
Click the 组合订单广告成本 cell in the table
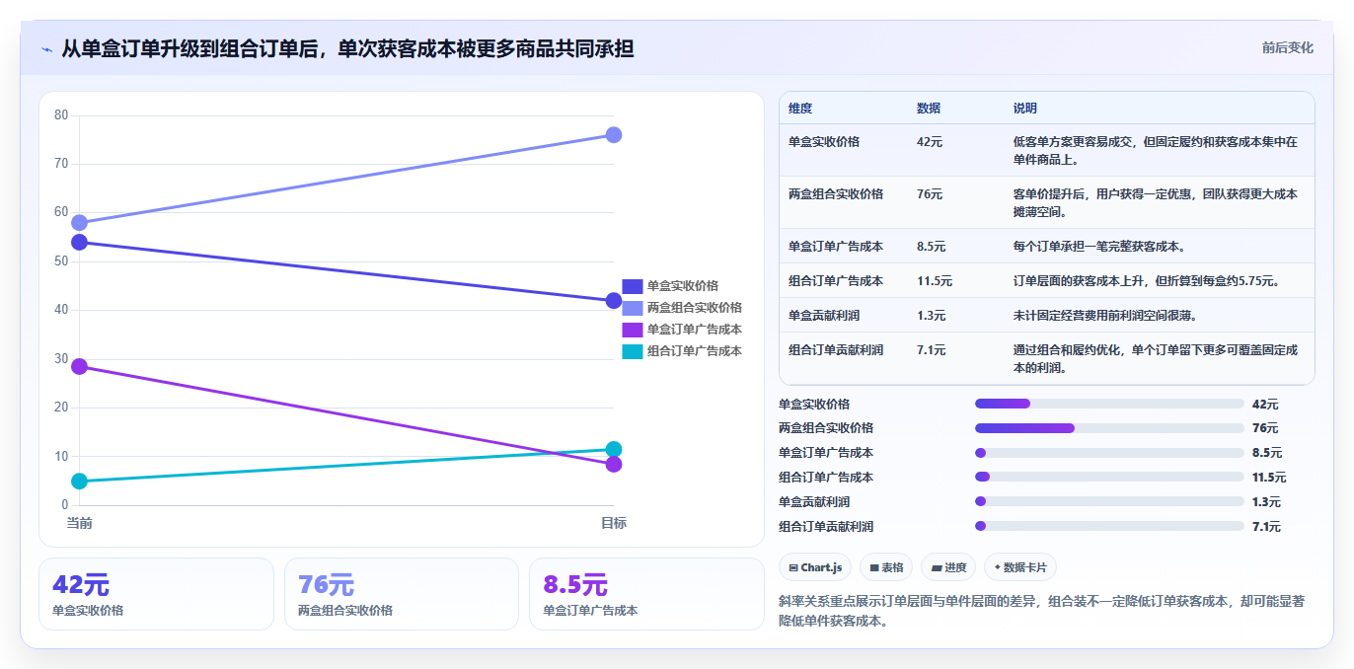(x=836, y=281)
